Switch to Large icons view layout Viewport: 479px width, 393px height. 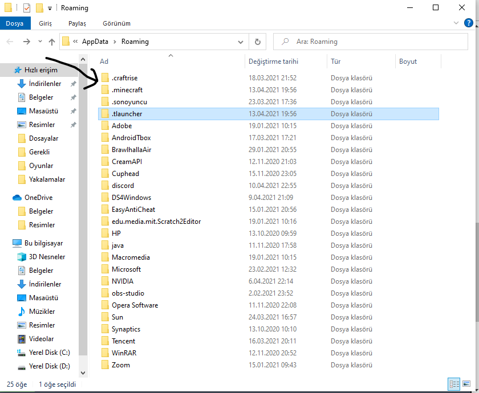point(466,384)
